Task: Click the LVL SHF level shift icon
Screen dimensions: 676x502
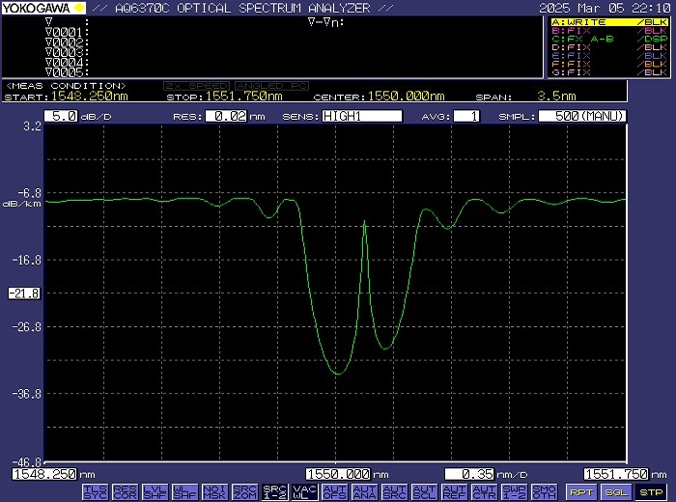Action: (x=155, y=492)
